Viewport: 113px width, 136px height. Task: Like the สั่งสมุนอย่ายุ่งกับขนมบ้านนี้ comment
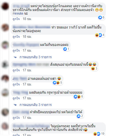point(16,70)
